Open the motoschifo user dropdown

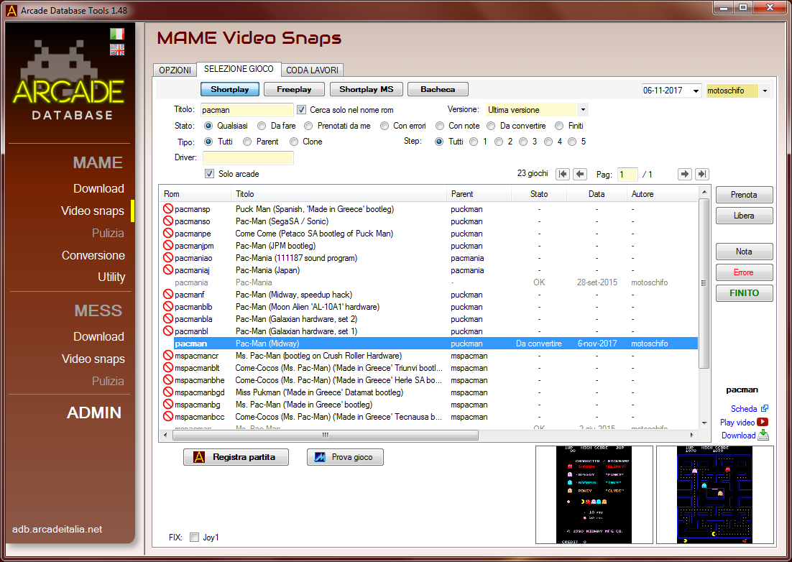765,91
